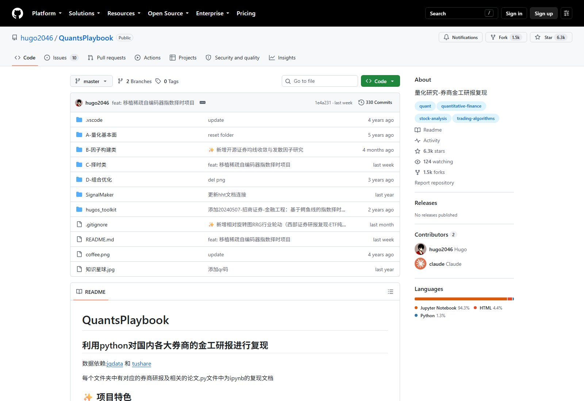This screenshot has height=401, width=584.
Task: Open the green Code dropdown
Action: point(380,81)
